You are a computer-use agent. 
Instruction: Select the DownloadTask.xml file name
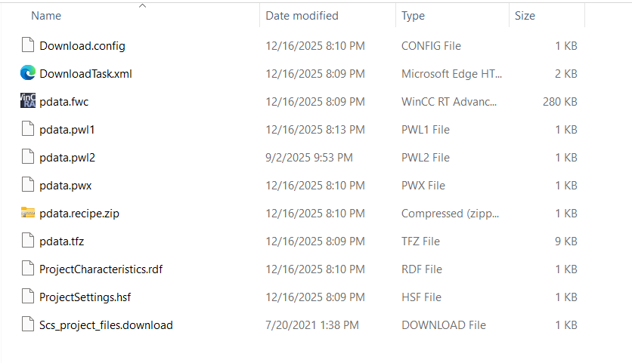[85, 74]
